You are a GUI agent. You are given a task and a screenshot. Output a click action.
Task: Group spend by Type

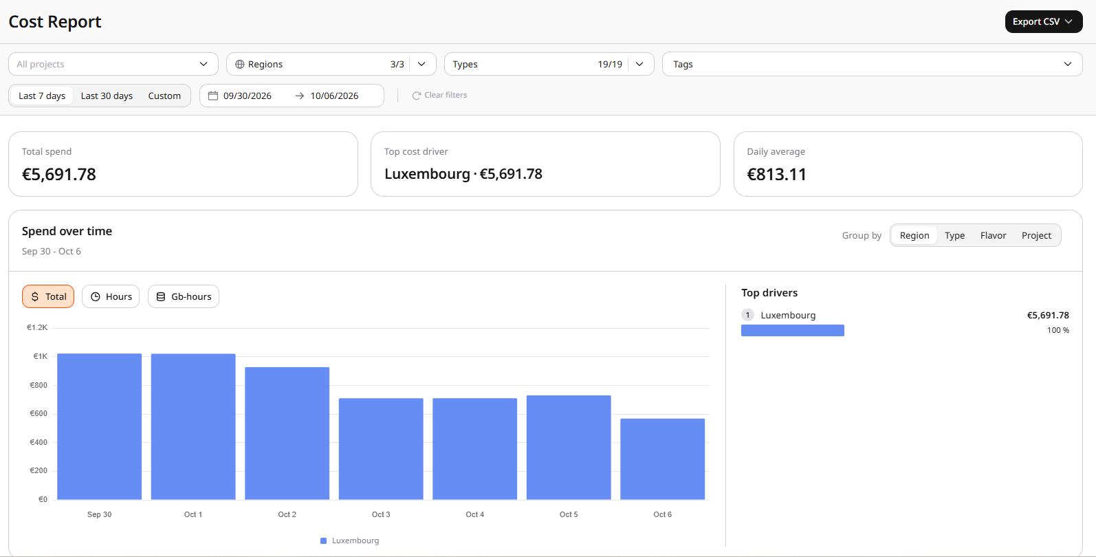point(954,235)
